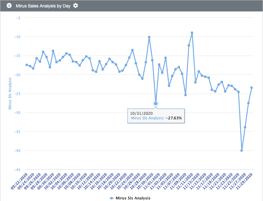Click the 11/05/2020 date on the axis
263x201 pixels.
[164, 182]
